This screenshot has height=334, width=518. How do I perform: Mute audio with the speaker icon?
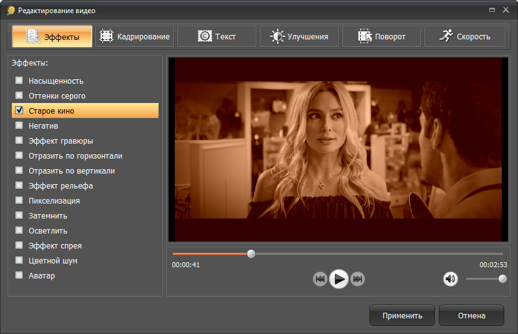point(451,279)
